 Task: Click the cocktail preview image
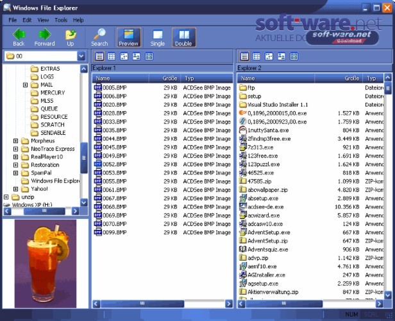[x=46, y=263]
